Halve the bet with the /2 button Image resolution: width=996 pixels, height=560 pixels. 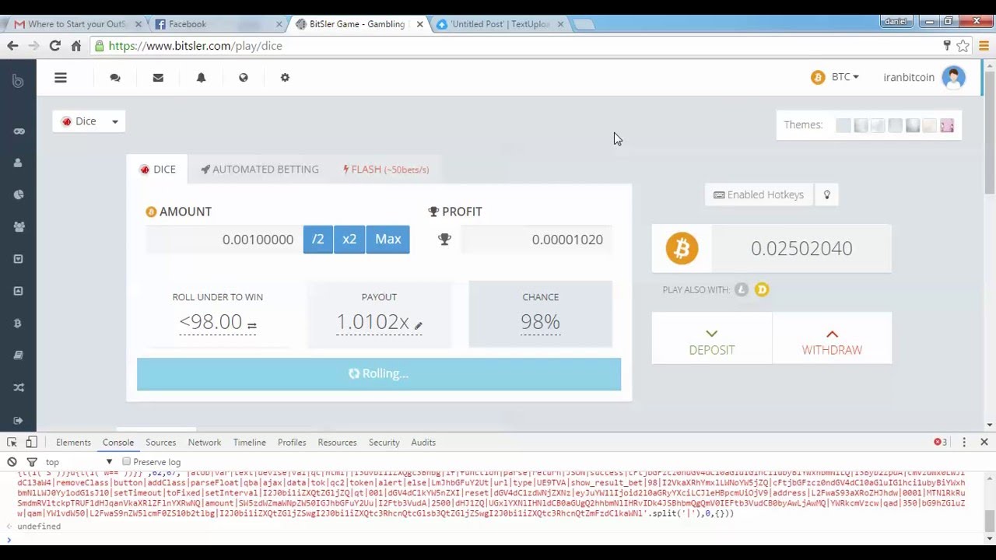(x=317, y=240)
